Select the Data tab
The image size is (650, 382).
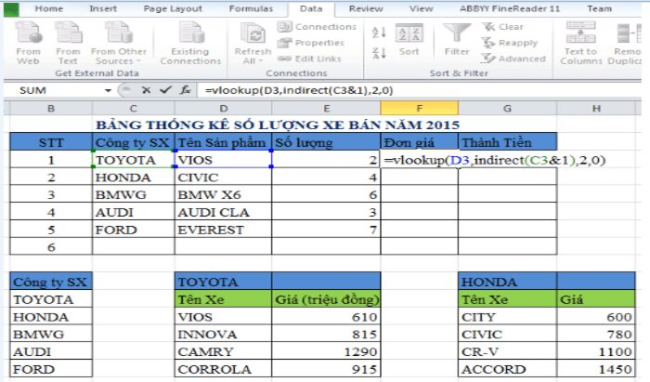311,8
